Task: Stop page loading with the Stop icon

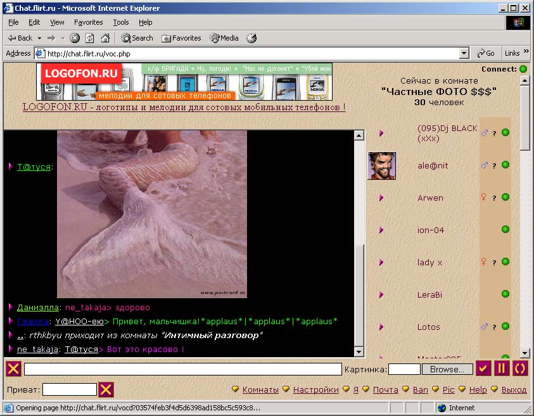Action: (x=75, y=38)
